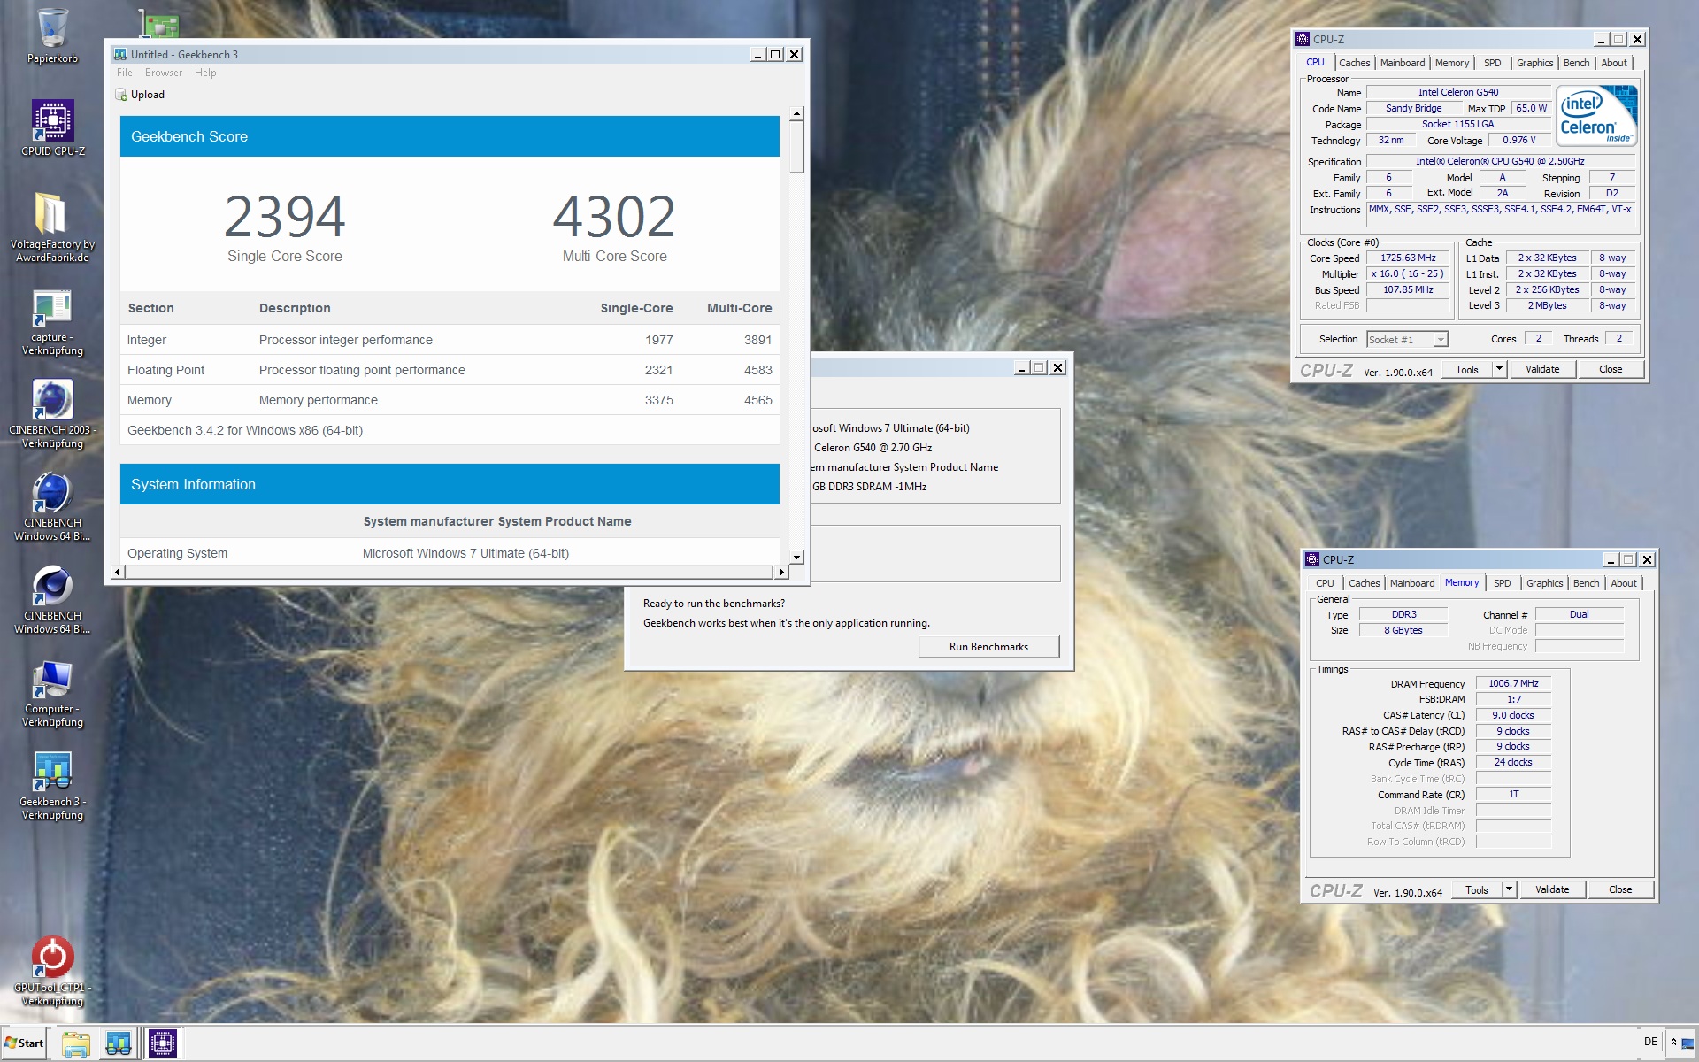Click the CAS# Latency 9.0 clocks value
Image resolution: width=1699 pixels, height=1062 pixels.
coord(1513,715)
